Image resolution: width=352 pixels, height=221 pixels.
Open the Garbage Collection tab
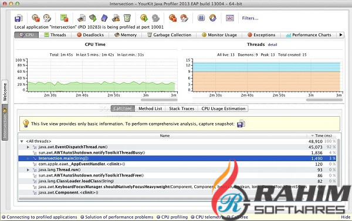(170, 35)
